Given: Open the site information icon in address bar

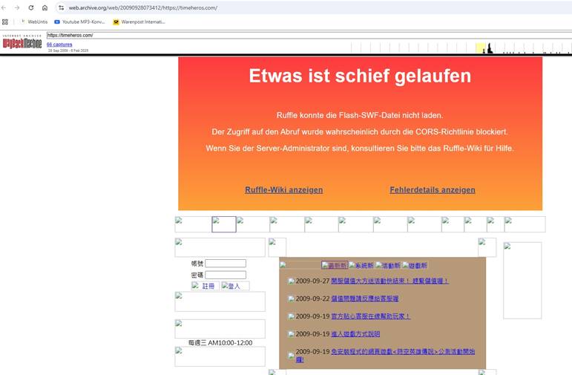Looking at the screenshot, I should 62,7.
